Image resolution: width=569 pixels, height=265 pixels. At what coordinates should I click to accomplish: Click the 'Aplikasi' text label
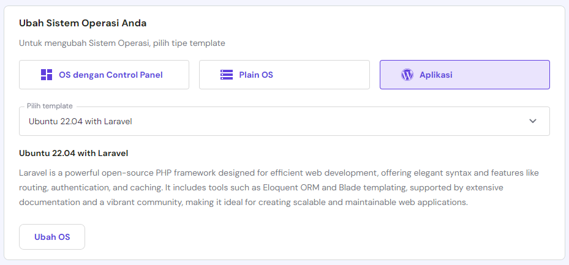[x=436, y=75]
